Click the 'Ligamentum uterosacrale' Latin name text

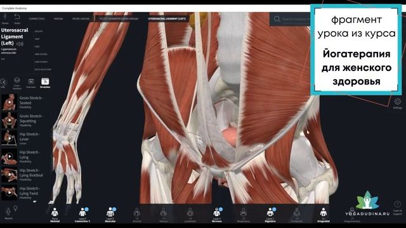click(x=8, y=51)
